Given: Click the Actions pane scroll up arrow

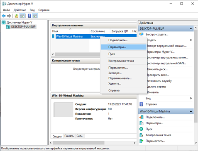Looking at the screenshot, I should tap(196, 28).
